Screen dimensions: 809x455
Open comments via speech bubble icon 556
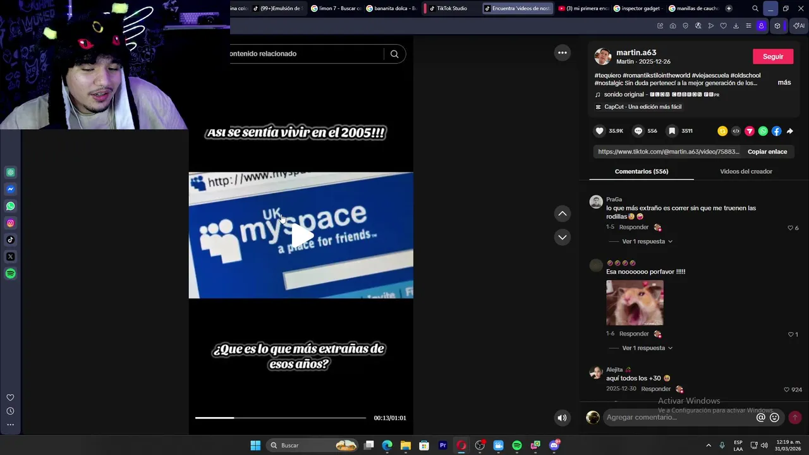coord(638,131)
